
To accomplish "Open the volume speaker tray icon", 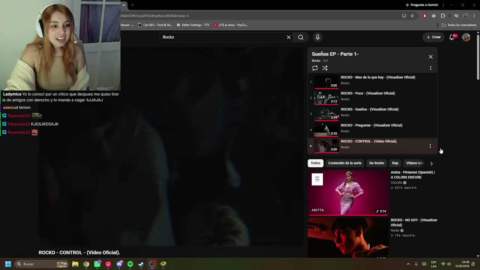I will [x=449, y=264].
